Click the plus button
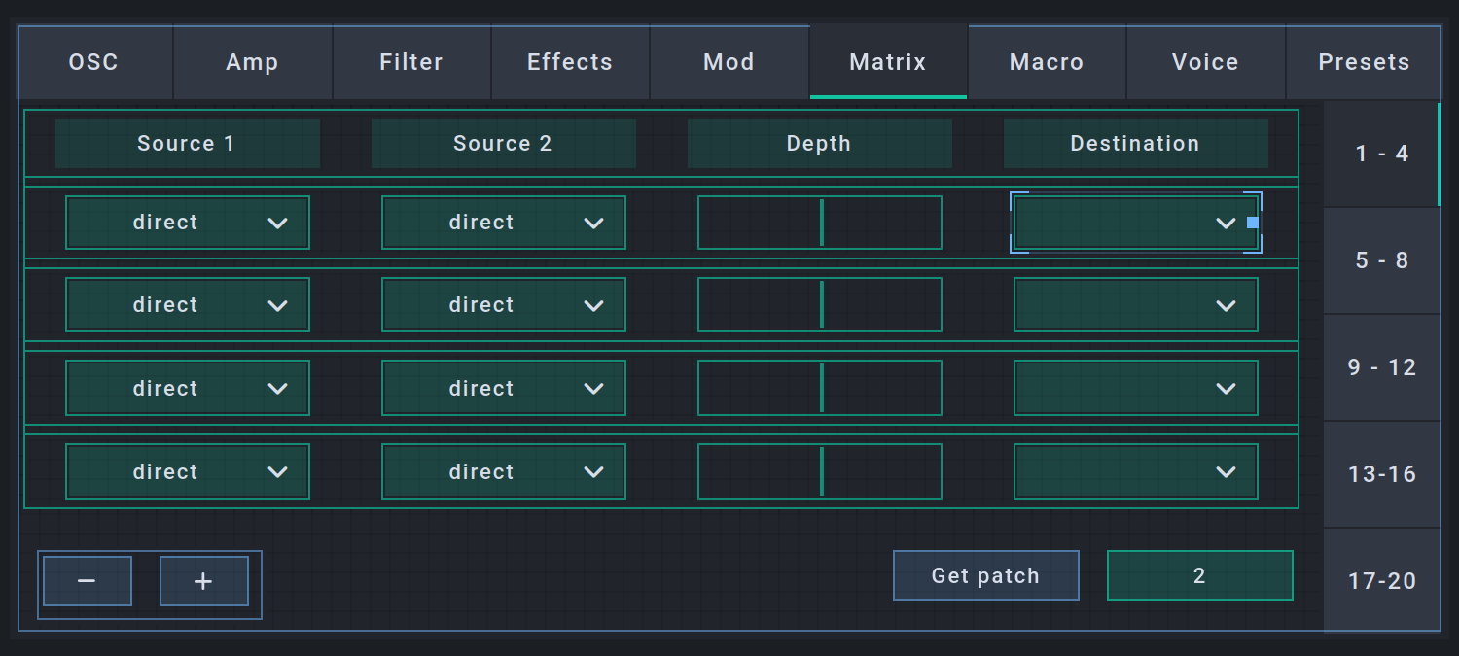 tap(203, 581)
